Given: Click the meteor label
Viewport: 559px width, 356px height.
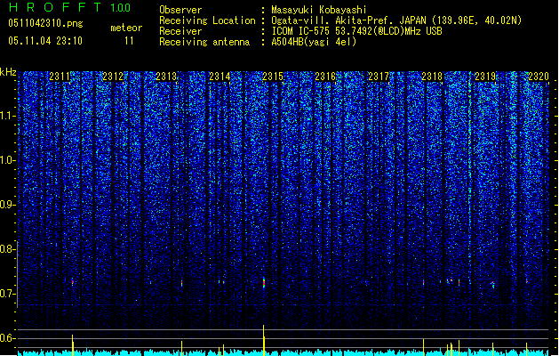Looking at the screenshot, I should click(x=126, y=28).
